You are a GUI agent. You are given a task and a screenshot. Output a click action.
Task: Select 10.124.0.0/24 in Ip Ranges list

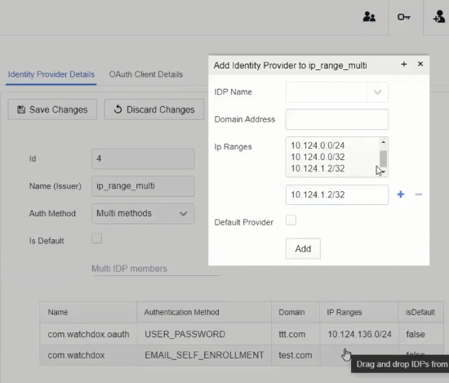[x=318, y=145]
